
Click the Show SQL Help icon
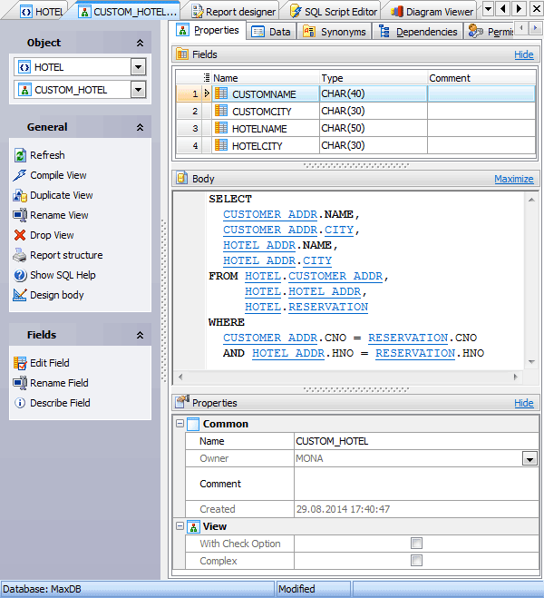pos(20,275)
